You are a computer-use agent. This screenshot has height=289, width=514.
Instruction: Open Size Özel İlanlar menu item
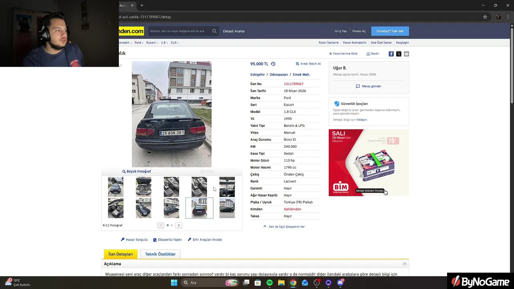381,43
